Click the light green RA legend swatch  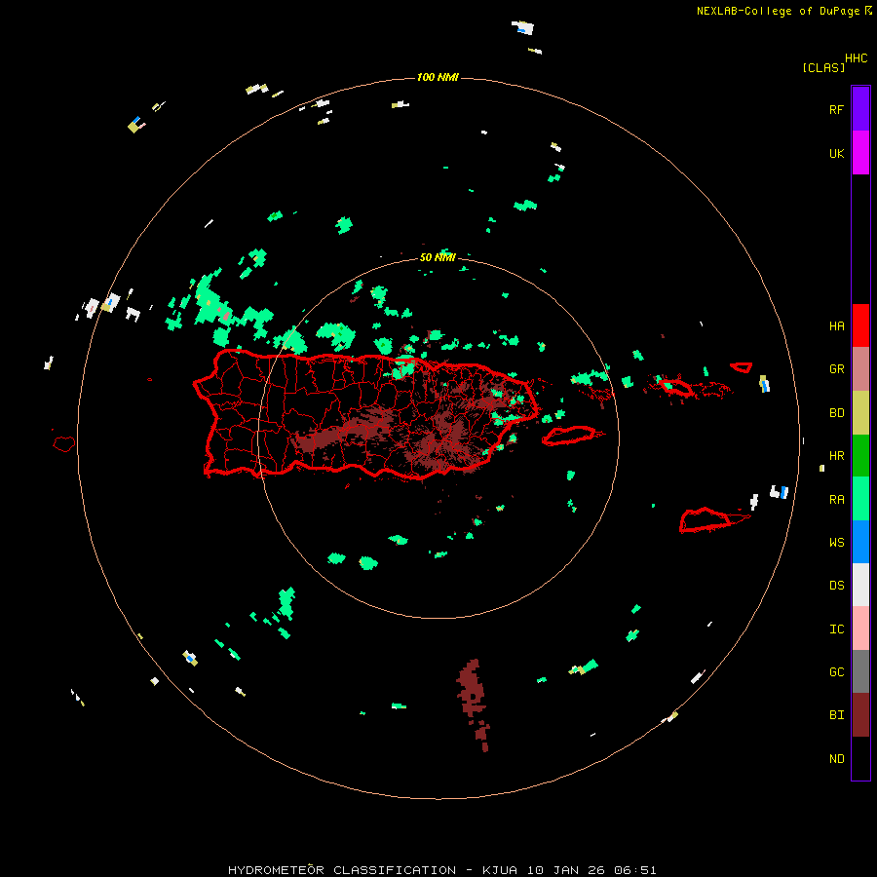pyautogui.click(x=860, y=499)
